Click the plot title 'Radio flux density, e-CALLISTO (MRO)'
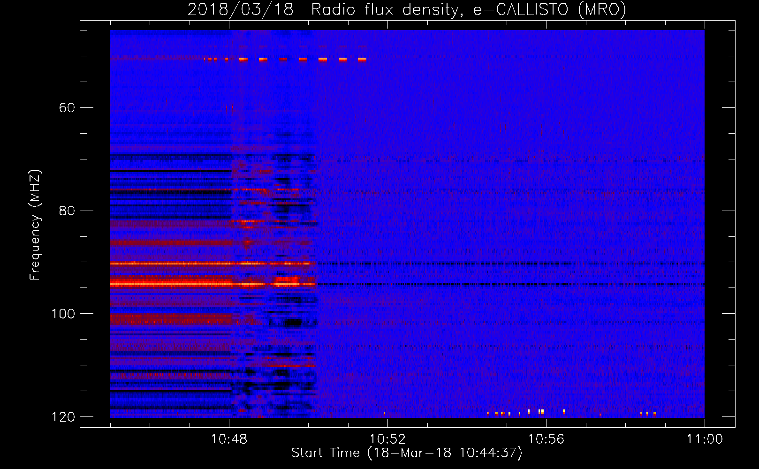 (469, 9)
